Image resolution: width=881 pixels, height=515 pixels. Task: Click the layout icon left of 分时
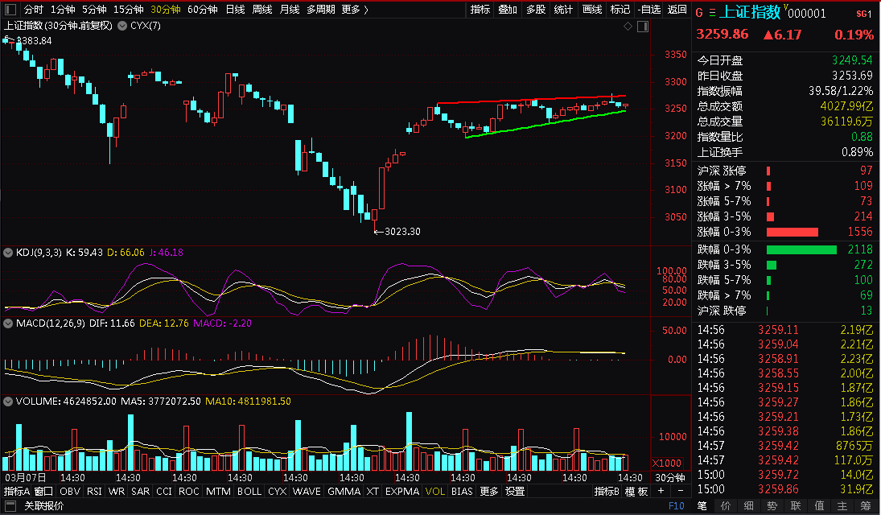pyautogui.click(x=10, y=10)
